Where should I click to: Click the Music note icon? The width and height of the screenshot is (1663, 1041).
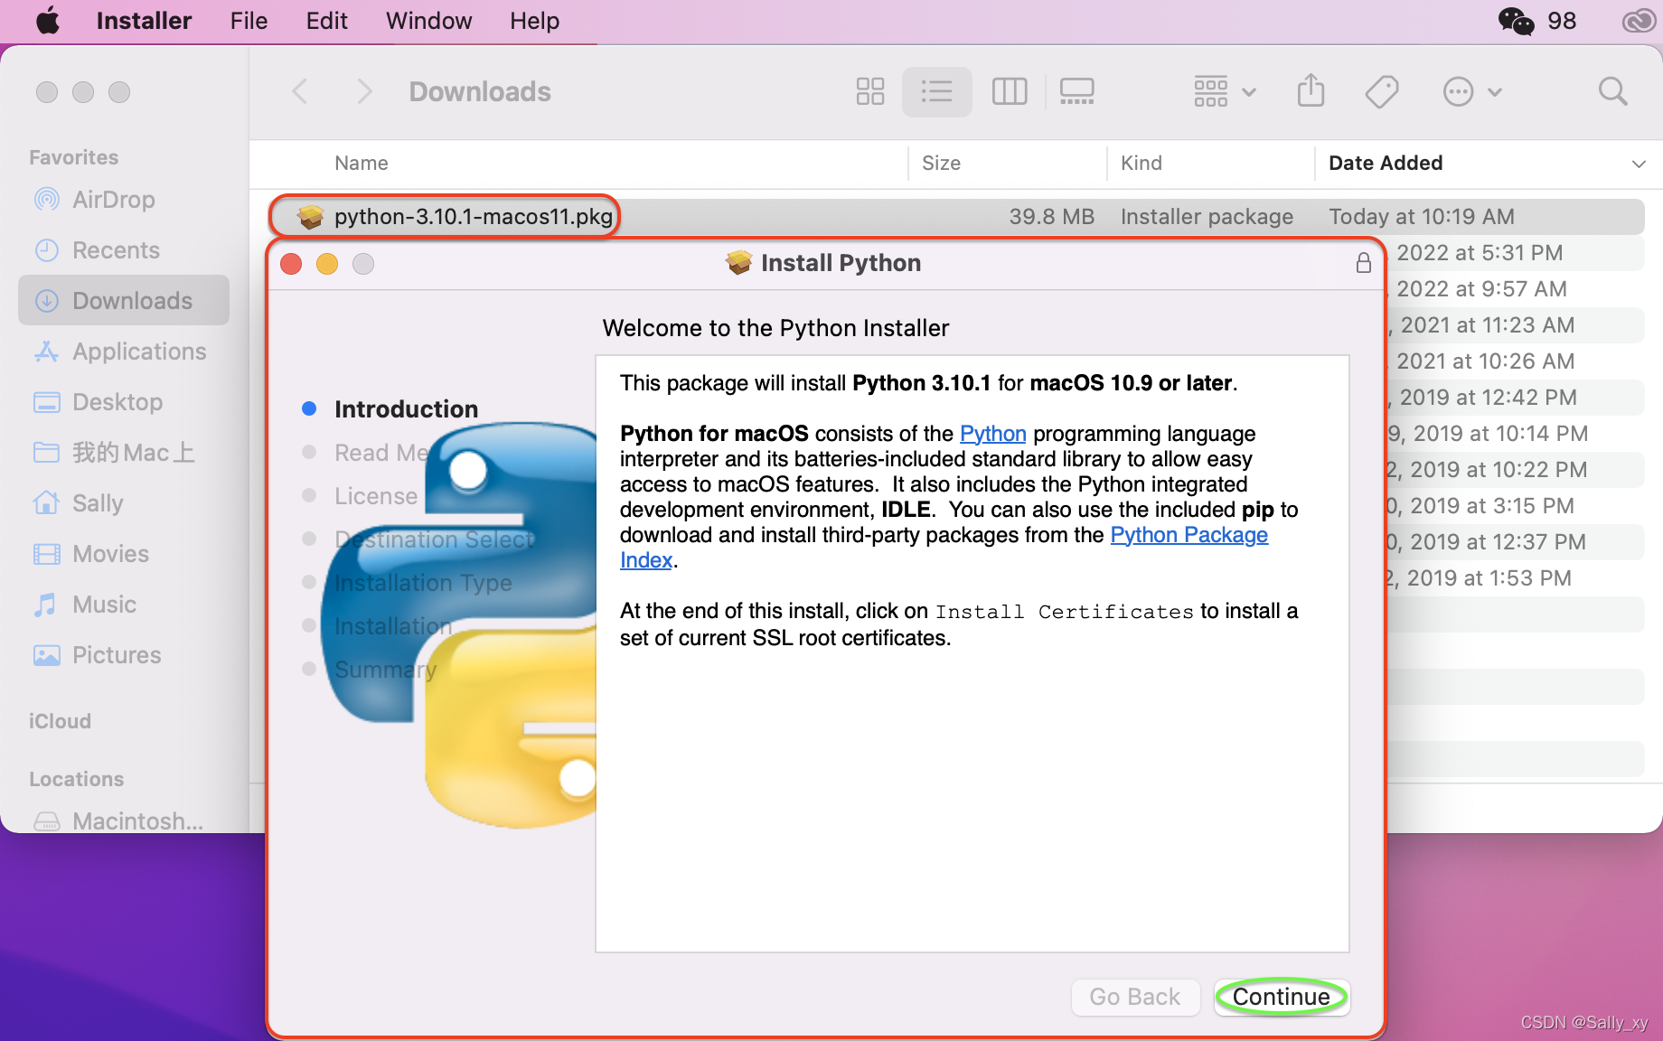(x=45, y=605)
